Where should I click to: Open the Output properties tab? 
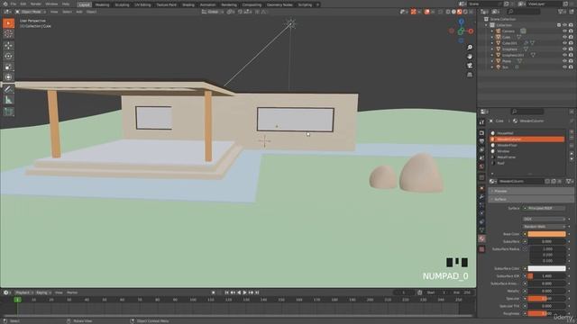481,141
